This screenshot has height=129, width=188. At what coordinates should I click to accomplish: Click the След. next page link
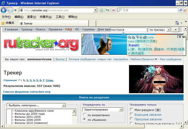(50, 80)
